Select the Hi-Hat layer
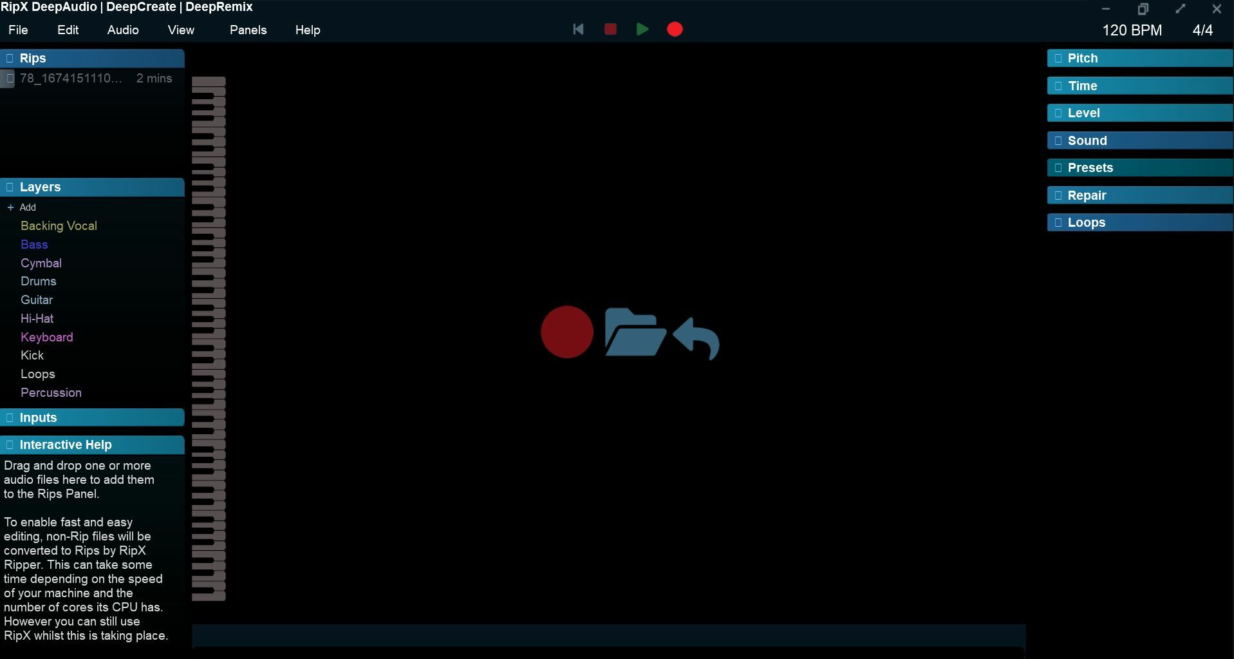Image resolution: width=1234 pixels, height=659 pixels. click(37, 319)
